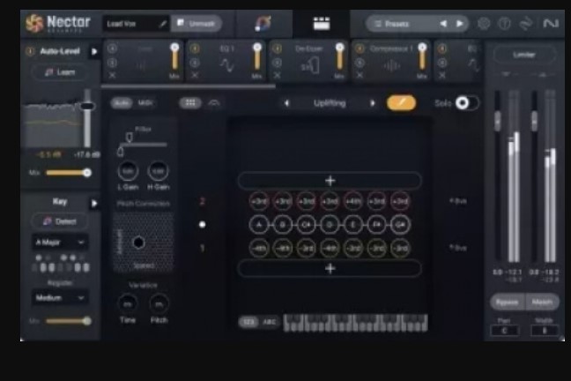571x381 pixels.
Task: Click the Compressor 1 waveform icon
Action: (392, 66)
